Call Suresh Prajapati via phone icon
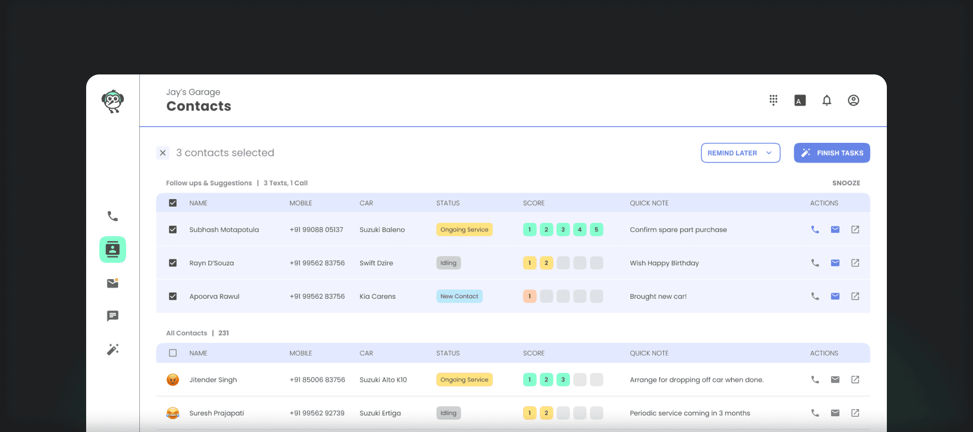Screen dimensions: 973x432 tap(815, 413)
